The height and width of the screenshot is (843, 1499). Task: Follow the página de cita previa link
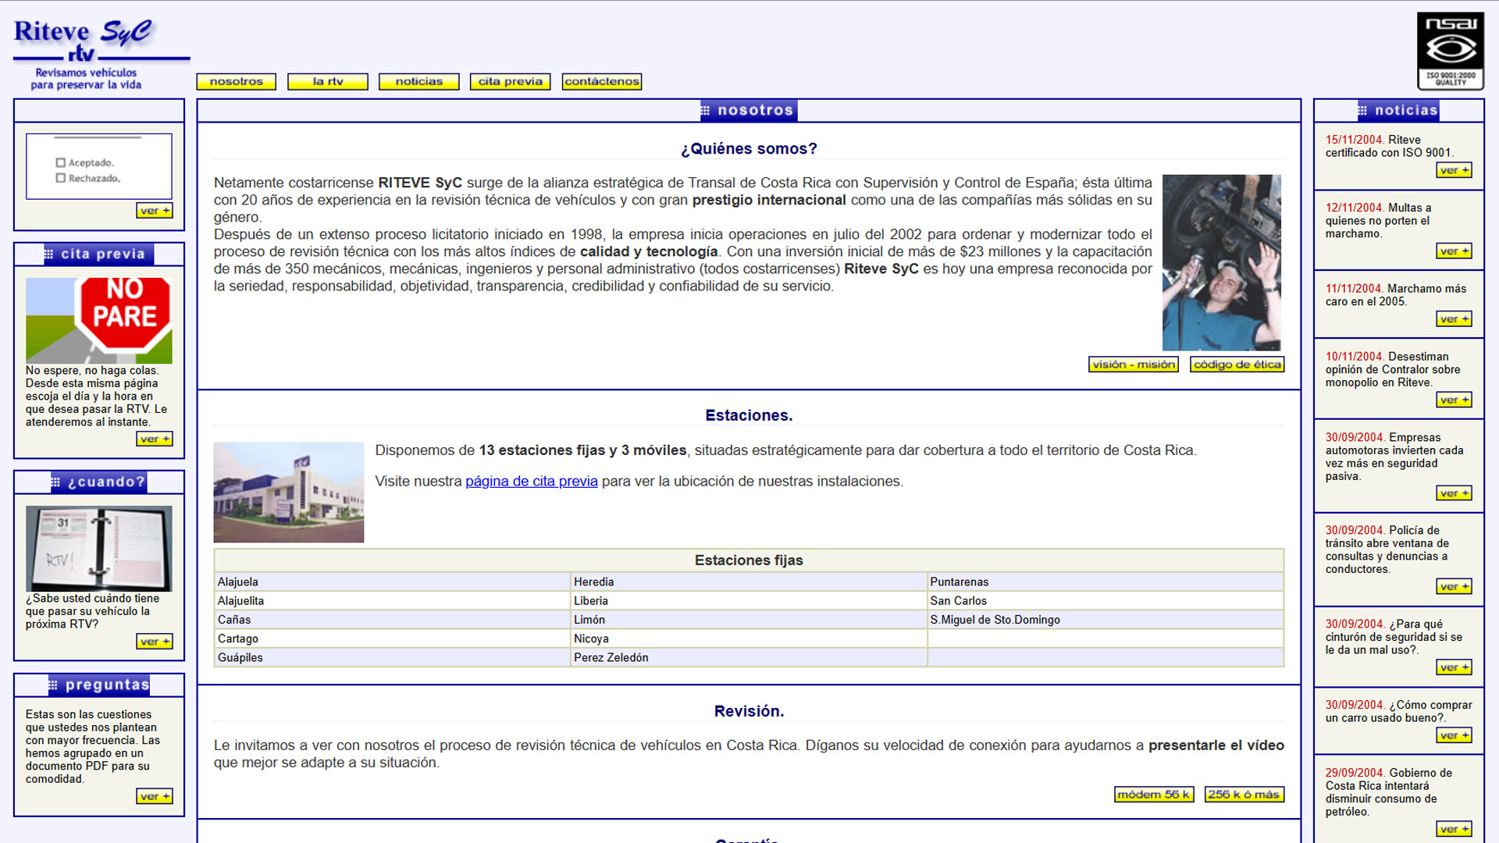click(x=531, y=482)
